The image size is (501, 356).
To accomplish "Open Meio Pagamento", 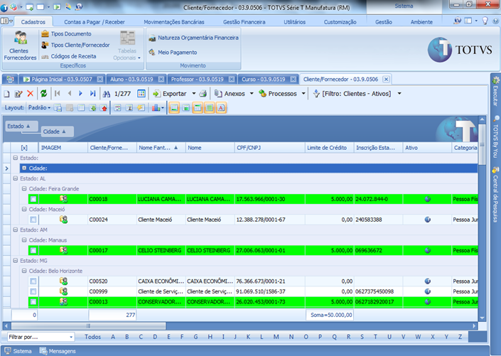I will click(x=173, y=52).
